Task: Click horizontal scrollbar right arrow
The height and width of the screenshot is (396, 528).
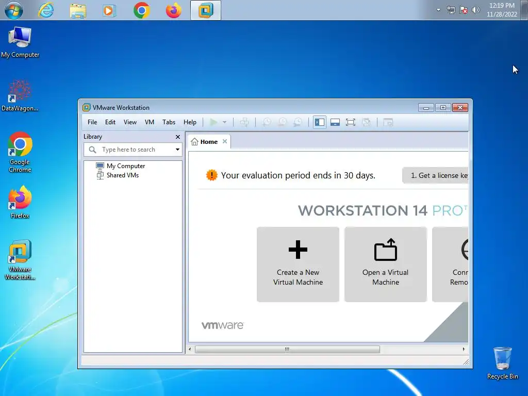Action: coord(464,349)
